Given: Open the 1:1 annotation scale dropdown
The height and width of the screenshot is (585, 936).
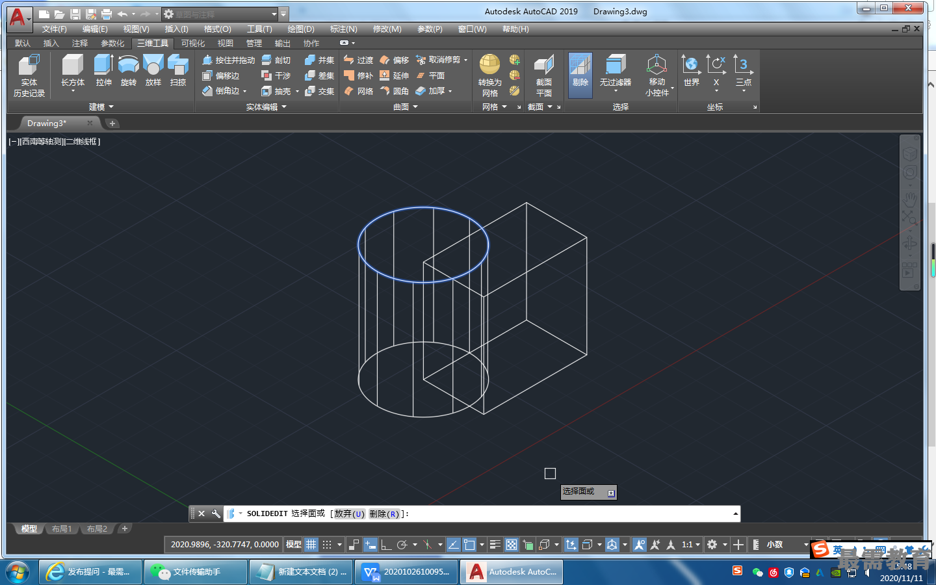Looking at the screenshot, I should point(690,545).
